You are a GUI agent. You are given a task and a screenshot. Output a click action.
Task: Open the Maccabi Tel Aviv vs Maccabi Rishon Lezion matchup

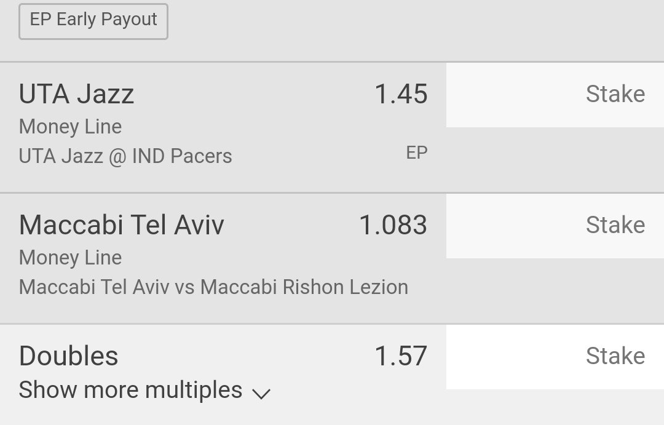pyautogui.click(x=213, y=287)
